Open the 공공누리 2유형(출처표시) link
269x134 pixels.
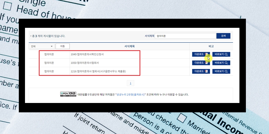tap(131, 95)
